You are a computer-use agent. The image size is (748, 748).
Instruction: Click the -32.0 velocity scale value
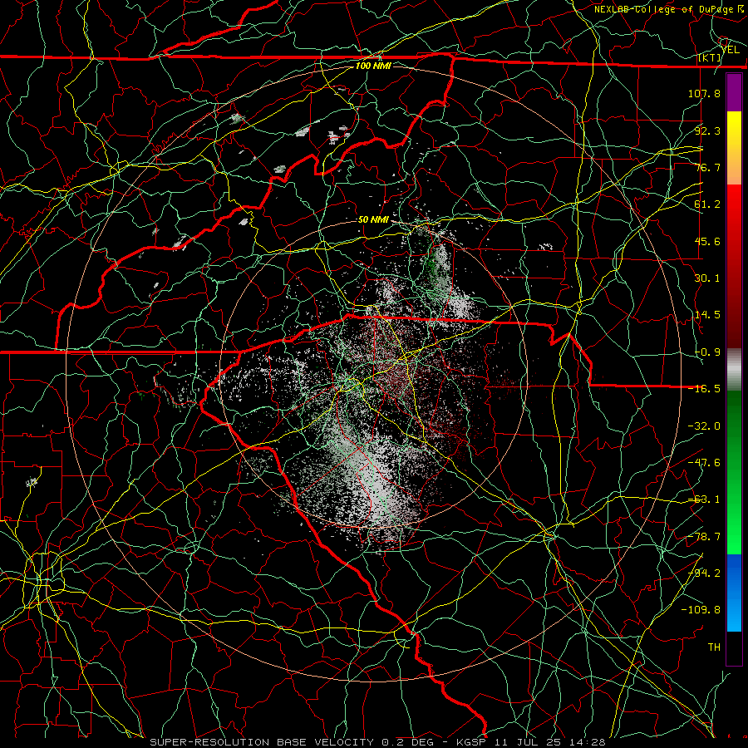pyautogui.click(x=704, y=426)
